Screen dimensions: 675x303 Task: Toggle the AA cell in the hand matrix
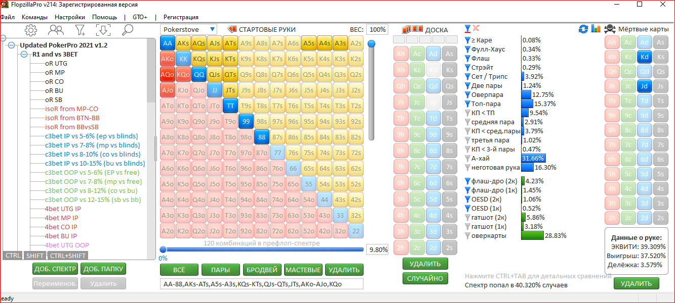pyautogui.click(x=168, y=43)
